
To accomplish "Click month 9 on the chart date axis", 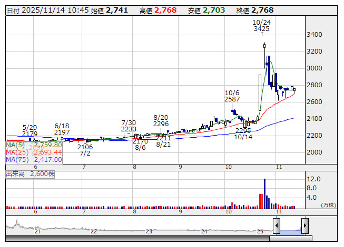I will coord(180,167).
